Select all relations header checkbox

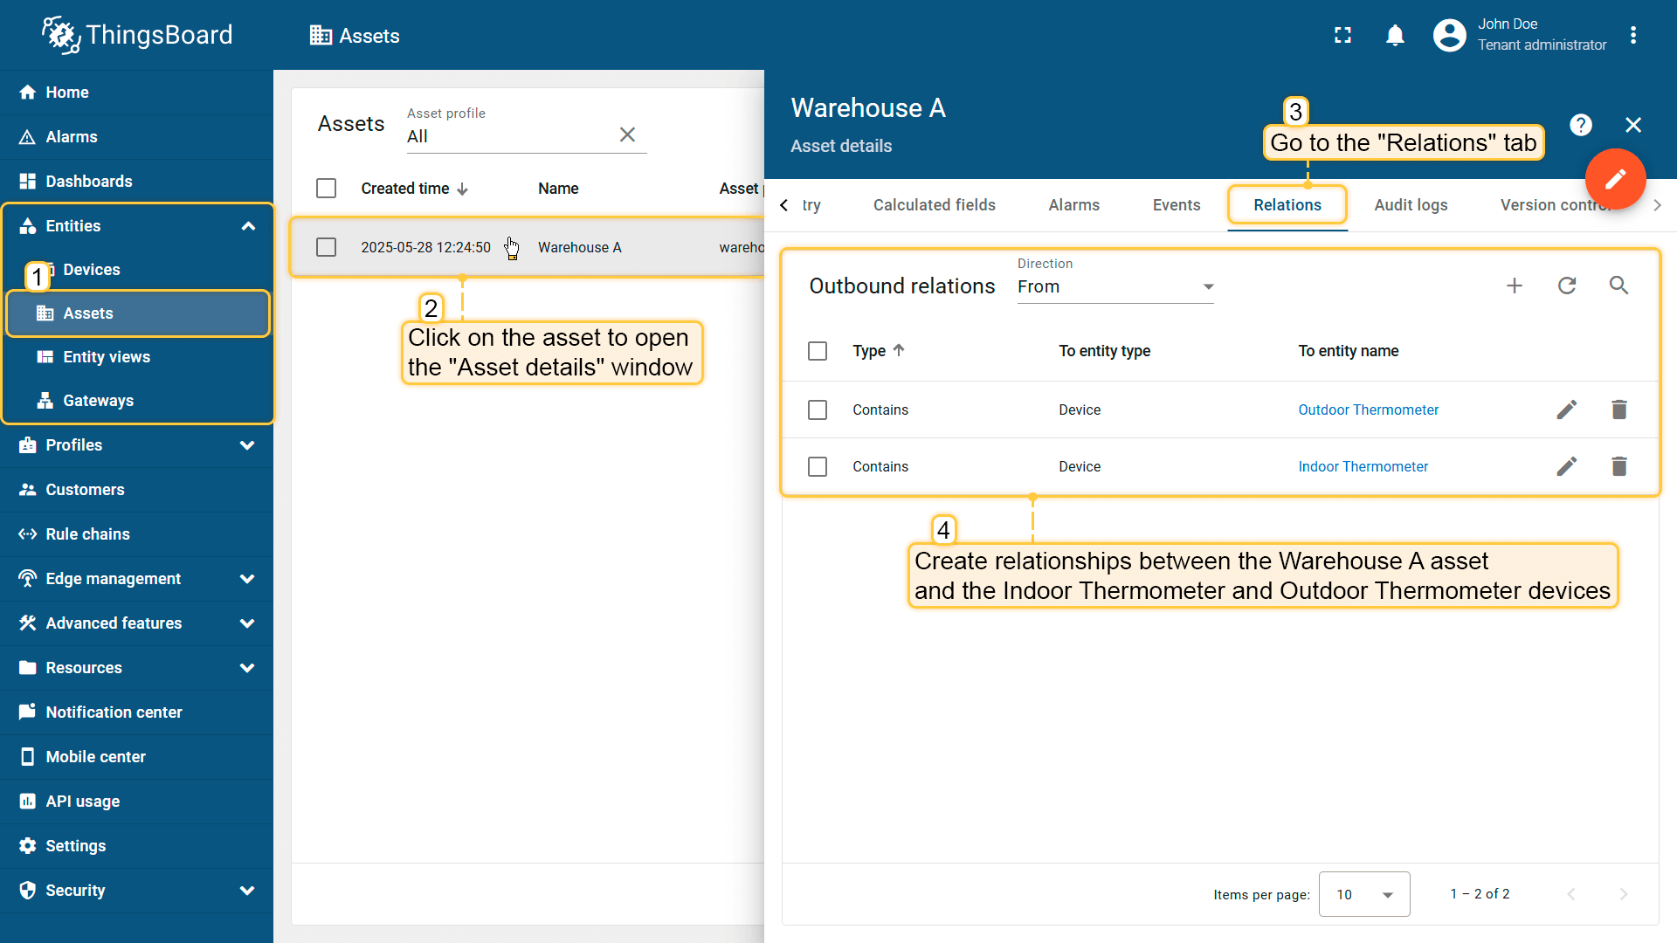818,351
